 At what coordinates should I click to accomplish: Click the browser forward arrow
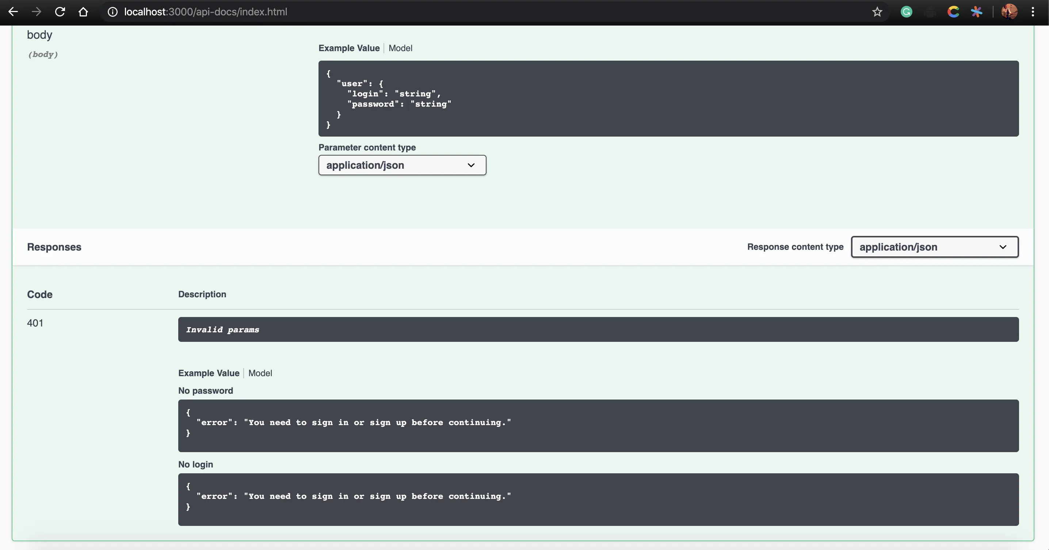[37, 12]
